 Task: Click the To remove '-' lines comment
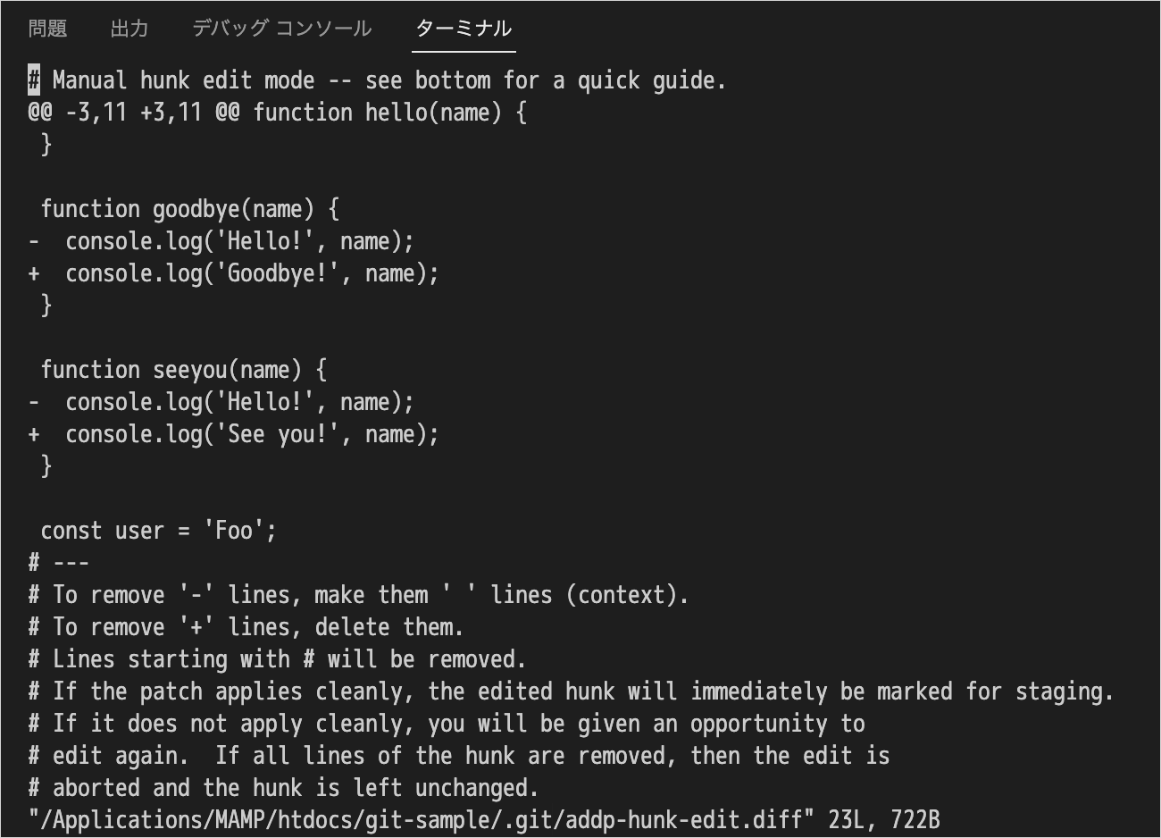(358, 595)
